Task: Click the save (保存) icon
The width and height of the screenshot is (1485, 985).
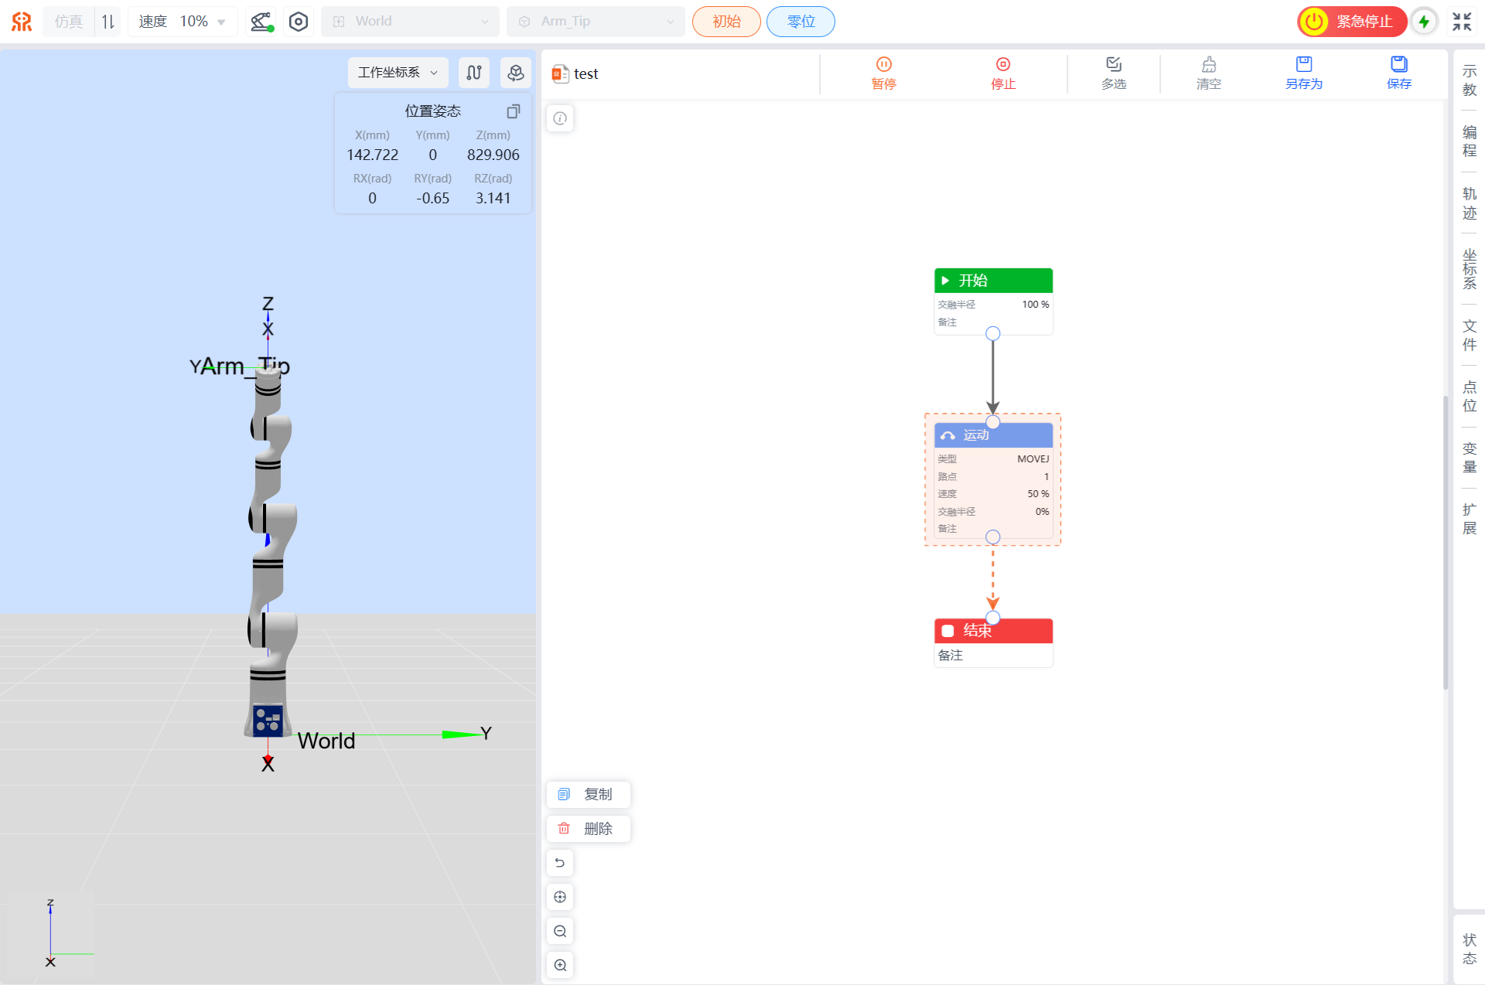Action: (1398, 64)
